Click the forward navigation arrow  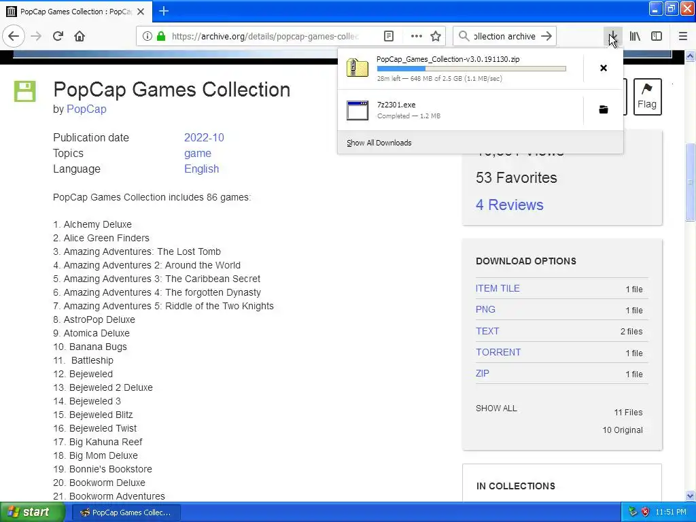tap(36, 36)
